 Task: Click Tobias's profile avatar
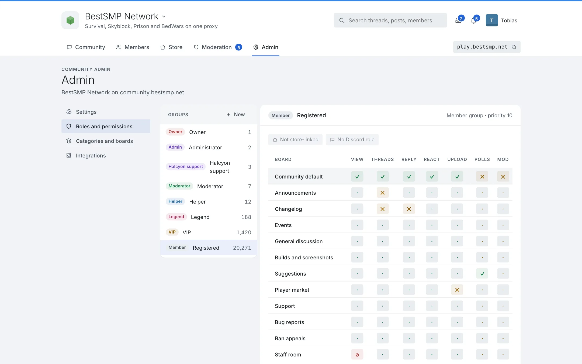coord(492,20)
